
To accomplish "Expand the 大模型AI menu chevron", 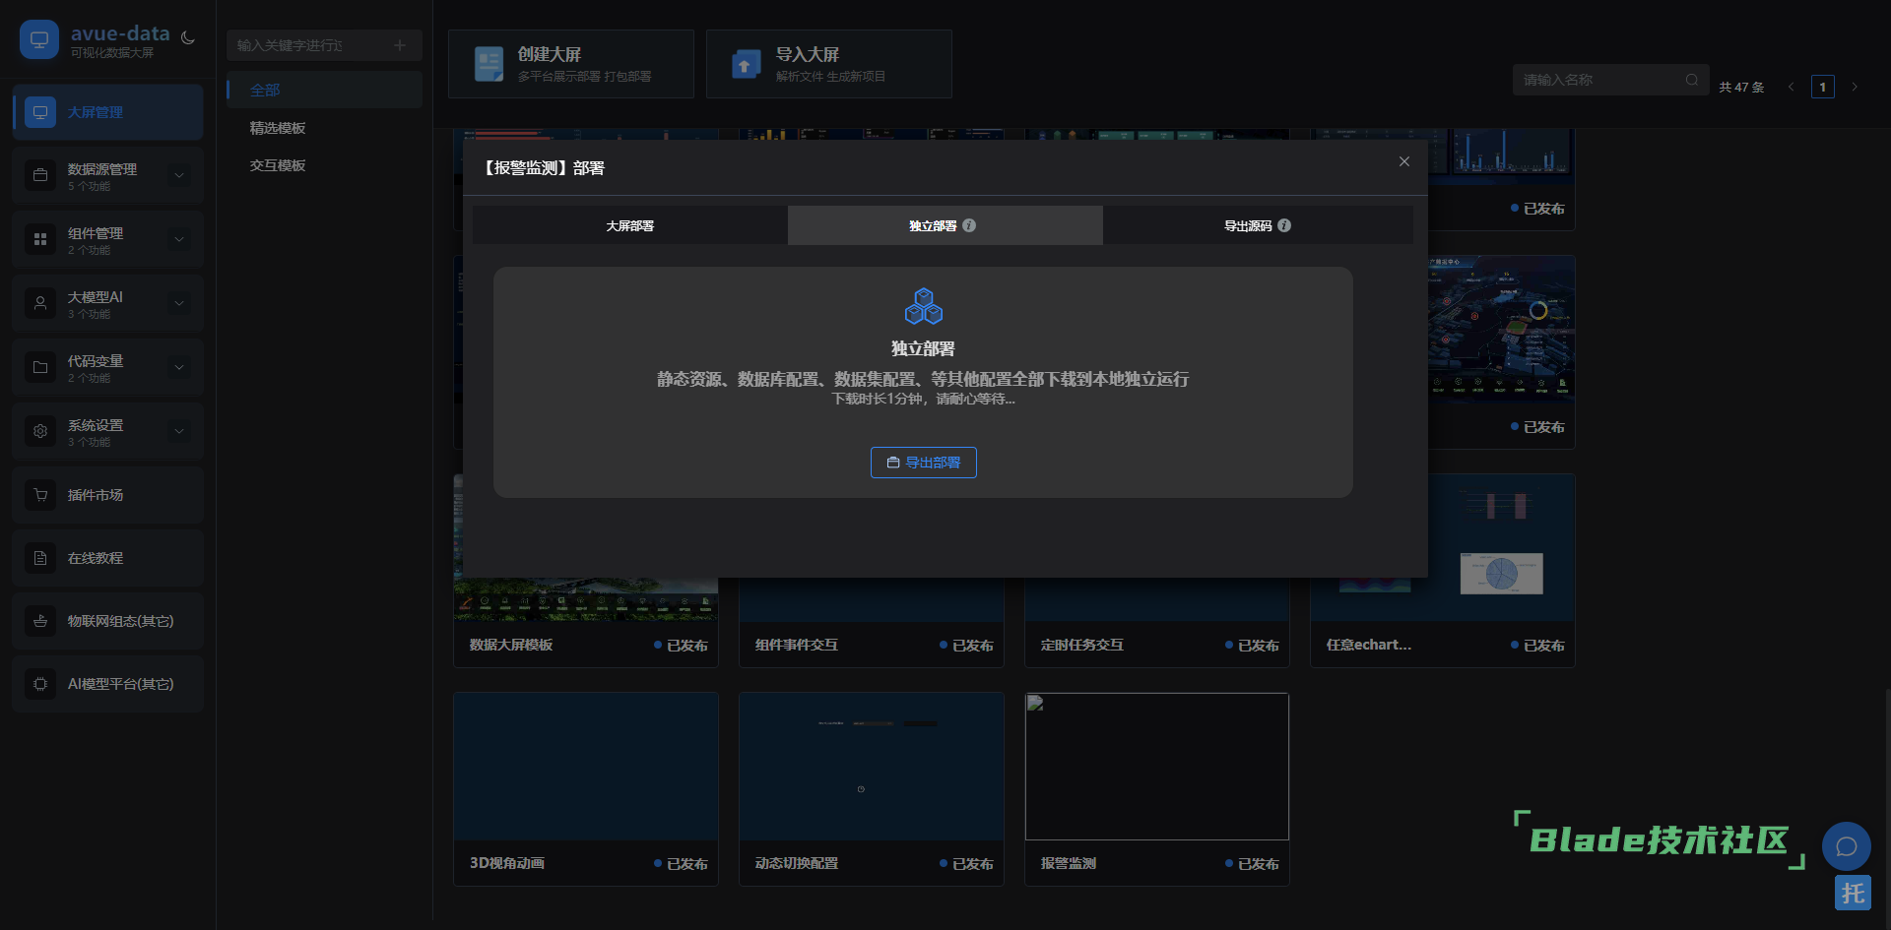I will pyautogui.click(x=179, y=303).
